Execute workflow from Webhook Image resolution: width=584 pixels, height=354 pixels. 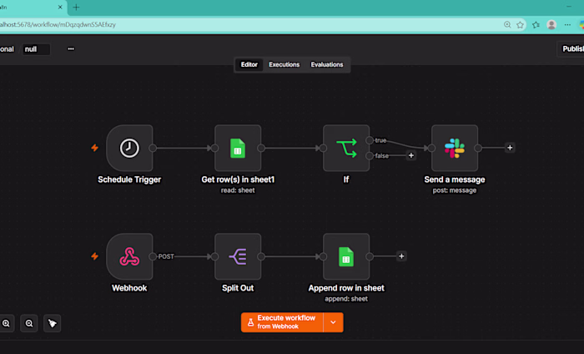click(x=282, y=322)
